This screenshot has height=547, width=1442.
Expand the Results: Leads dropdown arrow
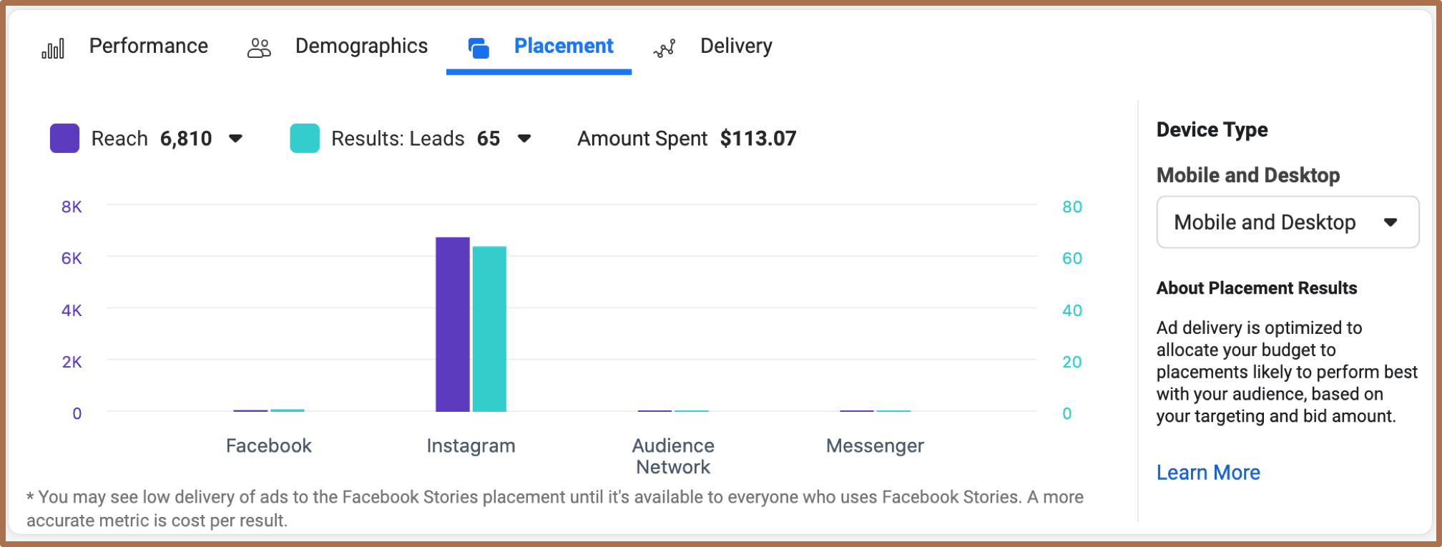[524, 138]
